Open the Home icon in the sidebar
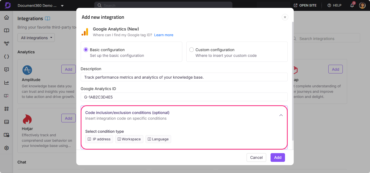This screenshot has height=173, width=370. coord(6,17)
